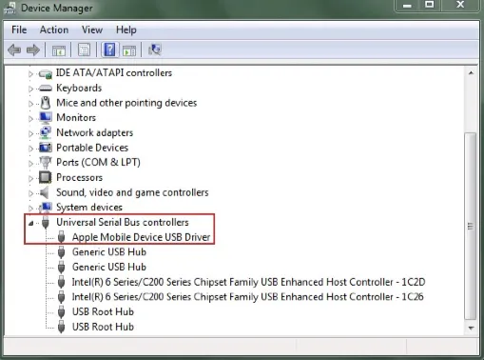Click the Keyboards category icon
Screen dimensions: 484x360
coord(46,89)
